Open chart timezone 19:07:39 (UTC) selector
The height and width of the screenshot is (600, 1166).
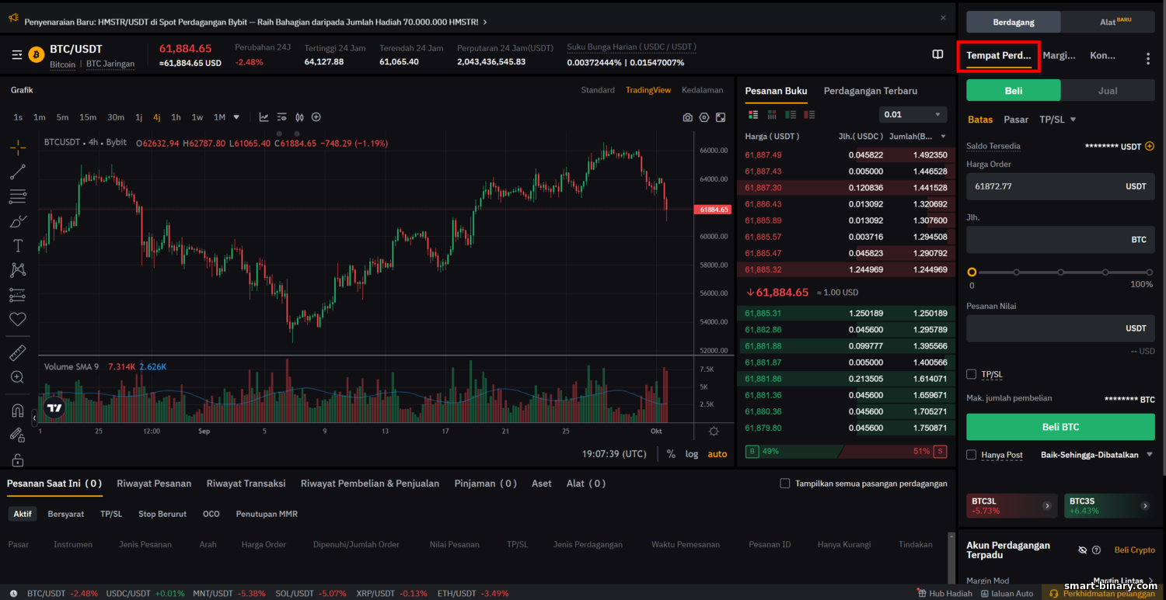point(614,454)
